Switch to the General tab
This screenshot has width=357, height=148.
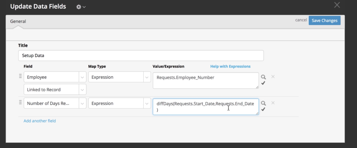pos(18,21)
